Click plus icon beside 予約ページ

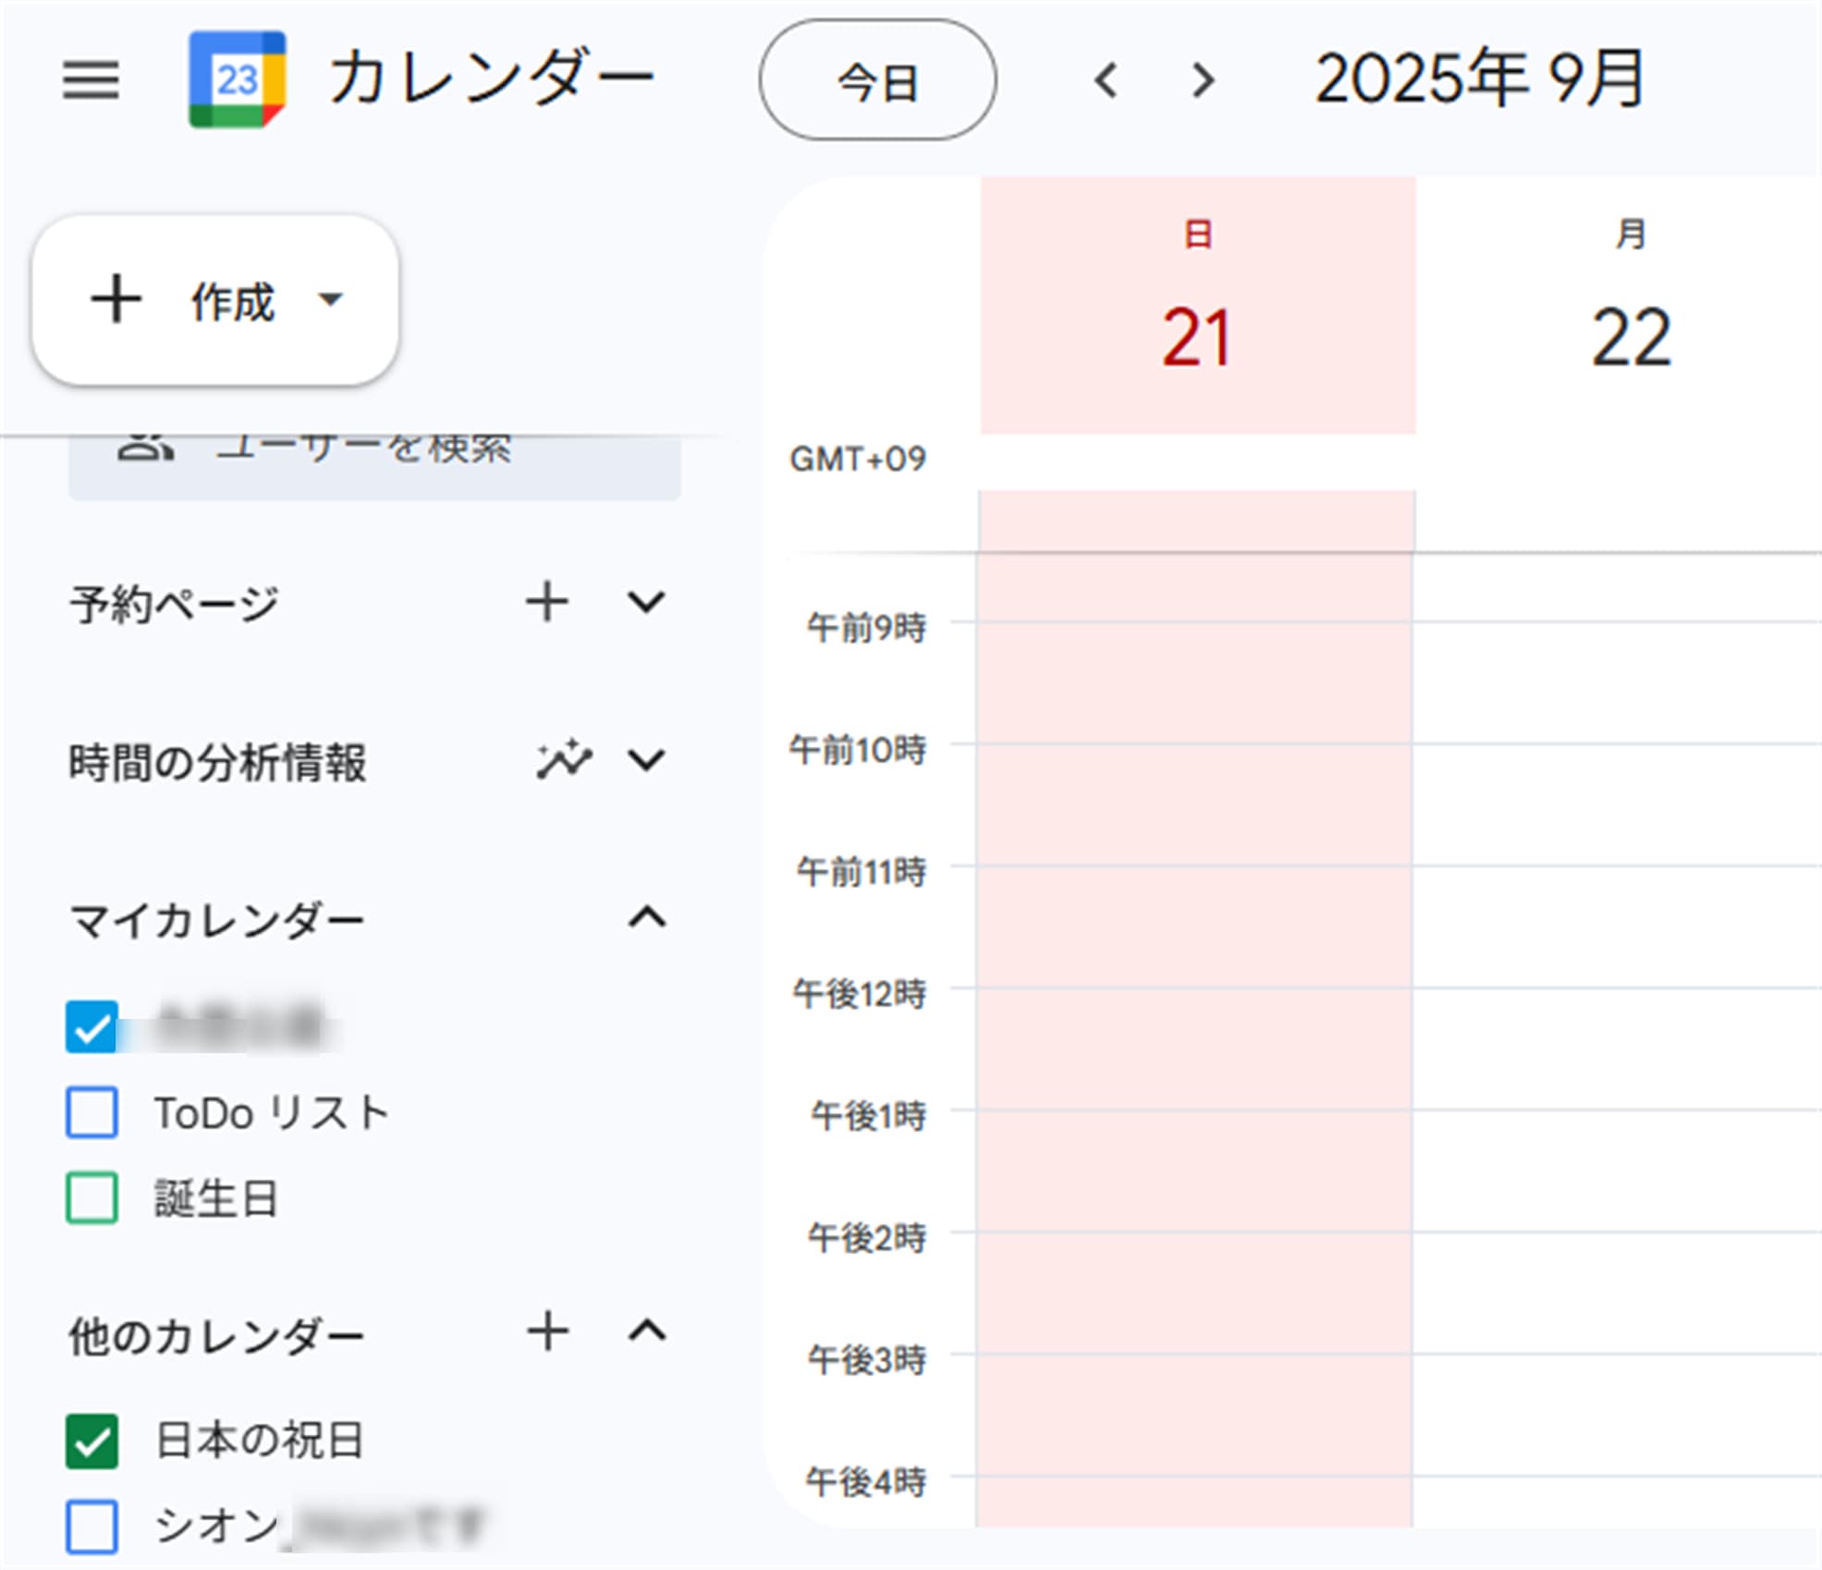pyautogui.click(x=547, y=603)
